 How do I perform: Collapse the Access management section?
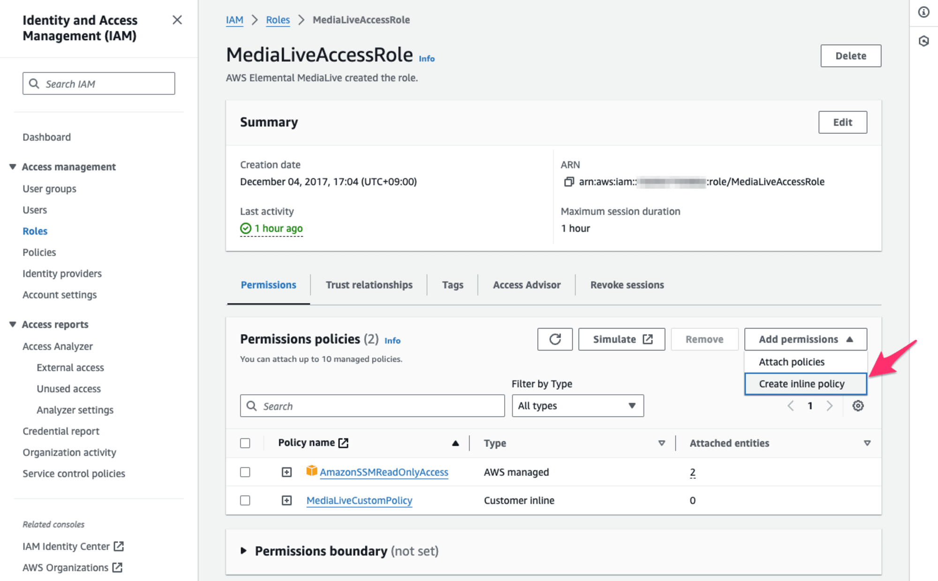(x=13, y=167)
